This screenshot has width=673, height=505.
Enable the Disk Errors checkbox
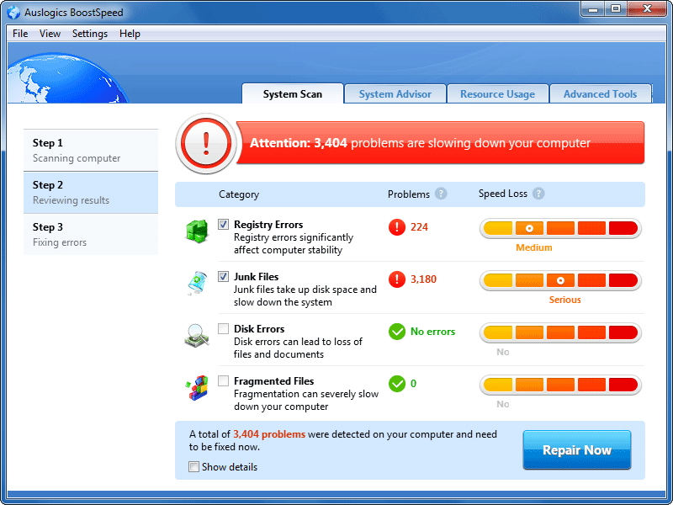click(223, 328)
